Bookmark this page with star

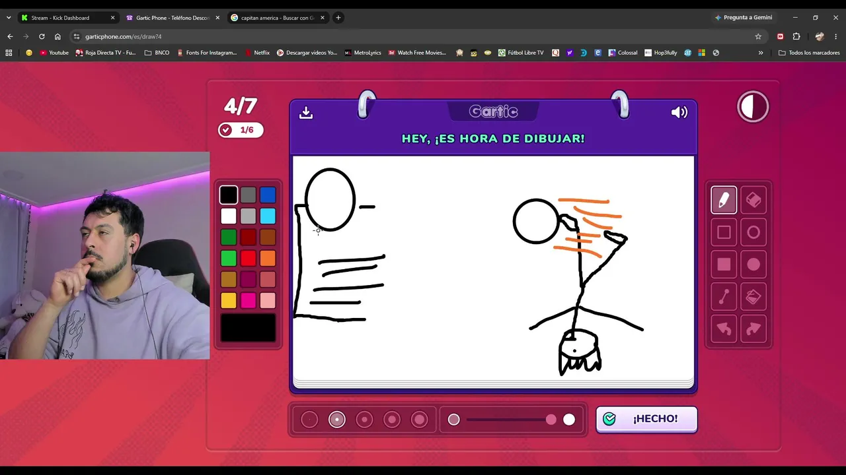coord(758,36)
